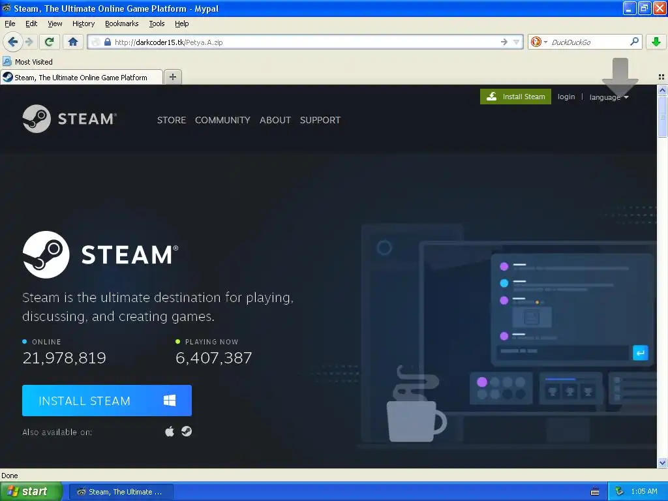Open the History menu
Viewport: 668px width, 501px height.
83,23
